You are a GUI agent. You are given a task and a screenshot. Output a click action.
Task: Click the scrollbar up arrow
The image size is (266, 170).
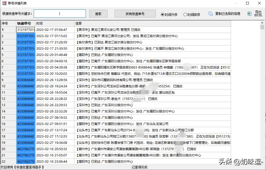(x=263, y=22)
